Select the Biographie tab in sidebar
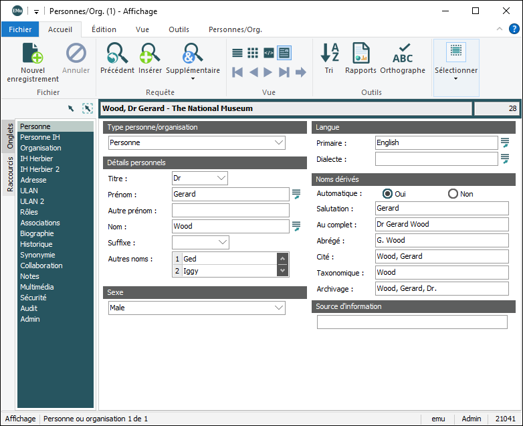523x426 pixels. click(37, 233)
